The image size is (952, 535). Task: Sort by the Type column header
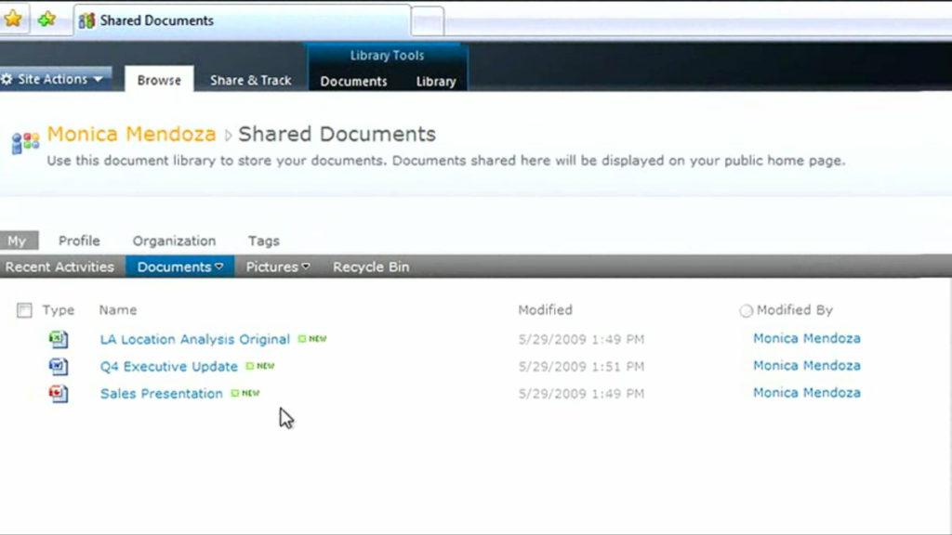tap(59, 310)
